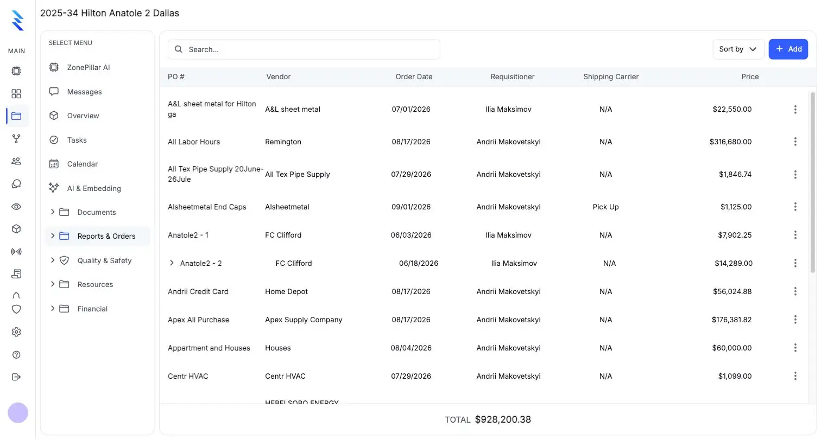Open the broadcast signal icon in the rail

[16, 252]
